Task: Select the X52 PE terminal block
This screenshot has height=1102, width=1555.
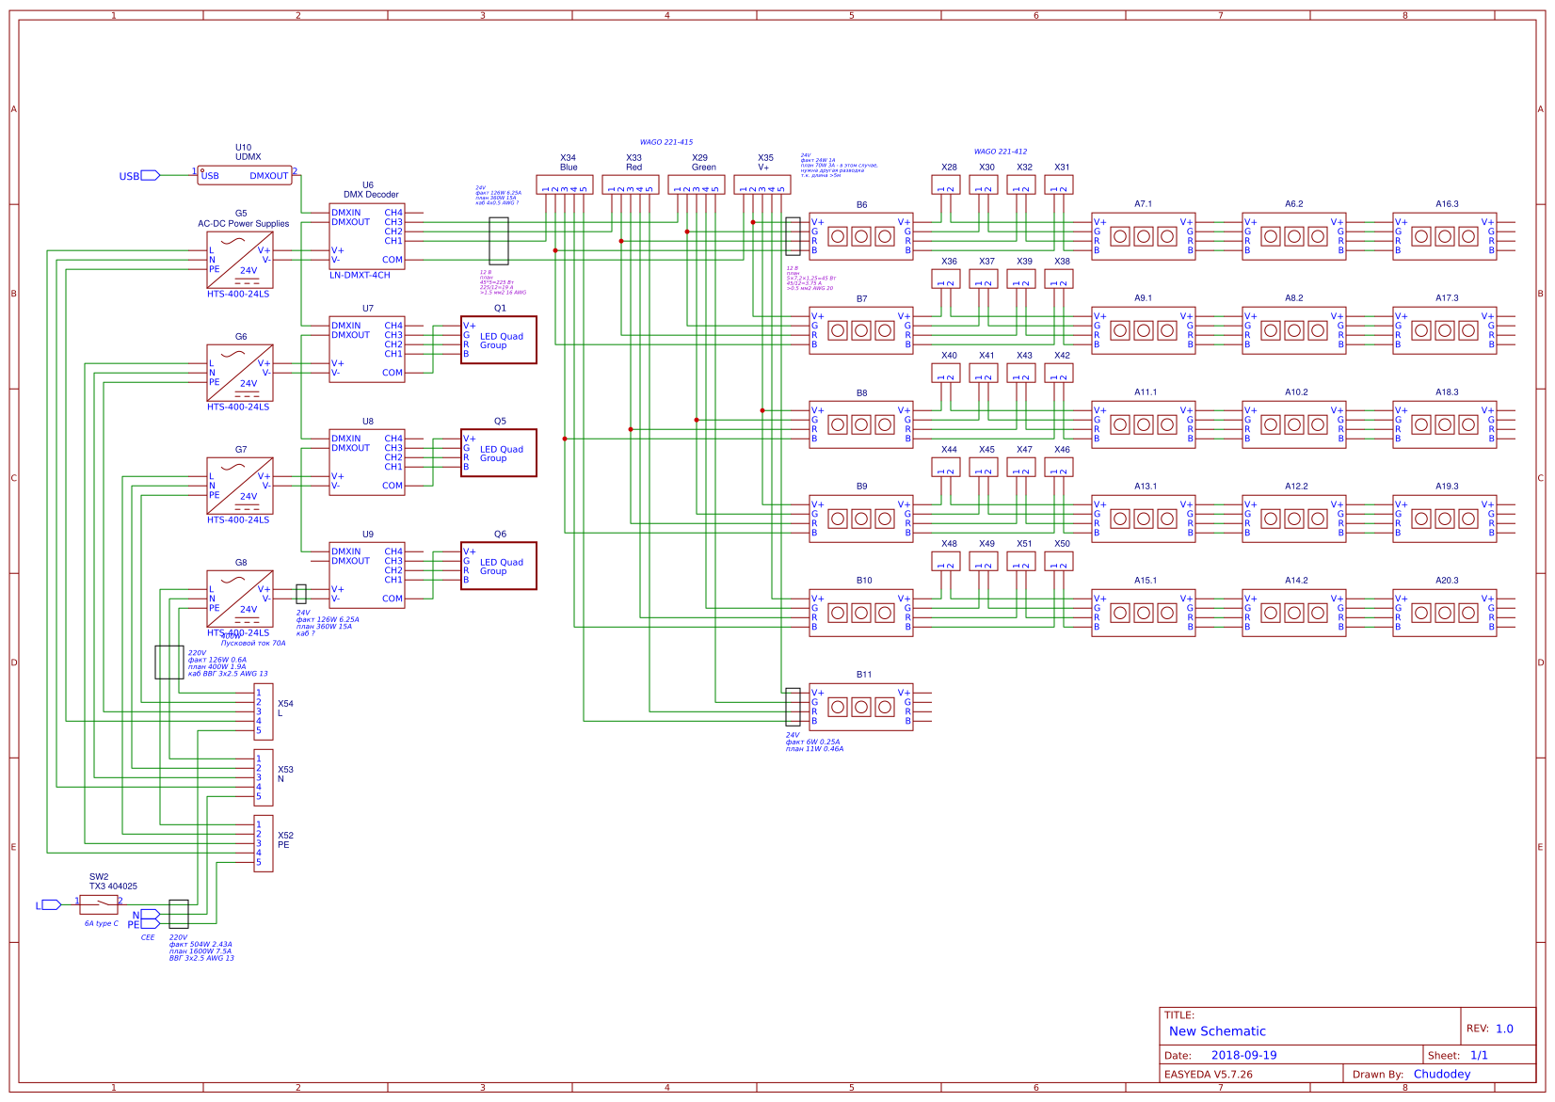Action: [264, 843]
